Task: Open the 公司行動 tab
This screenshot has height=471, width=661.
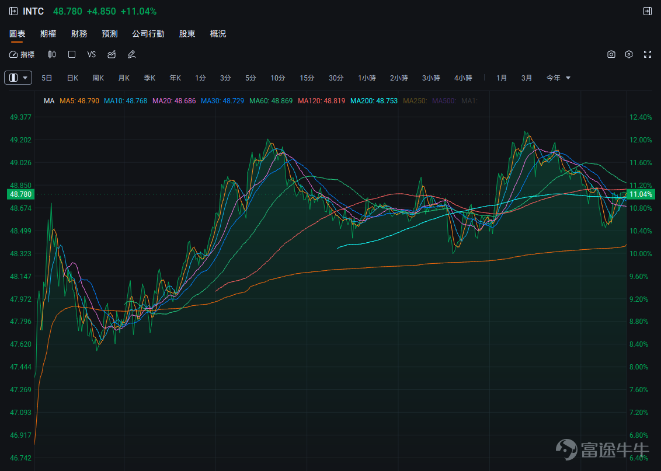Action: (x=148, y=34)
